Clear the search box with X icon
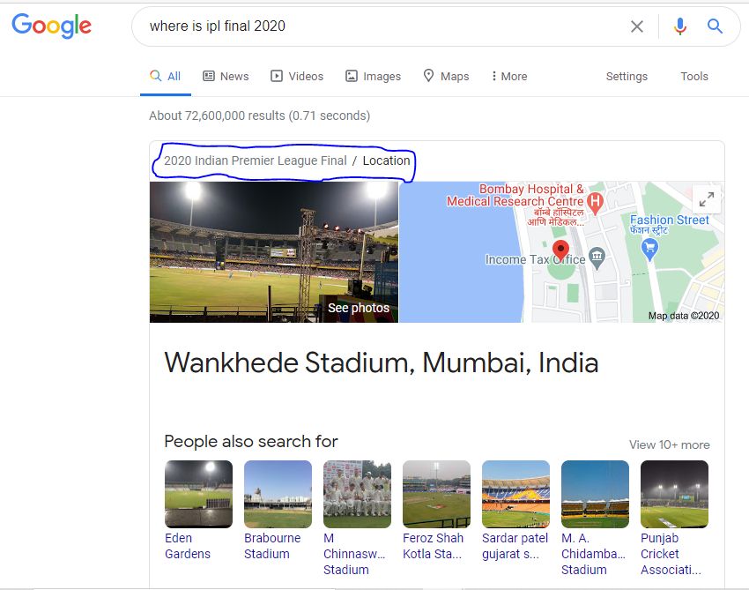The height and width of the screenshot is (590, 749). [636, 26]
